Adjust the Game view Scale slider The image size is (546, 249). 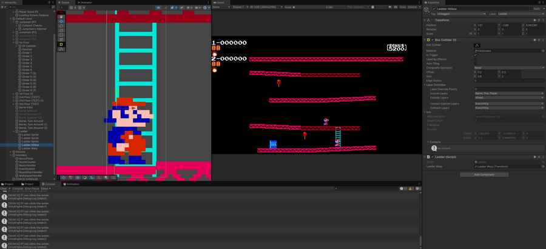click(x=309, y=7)
